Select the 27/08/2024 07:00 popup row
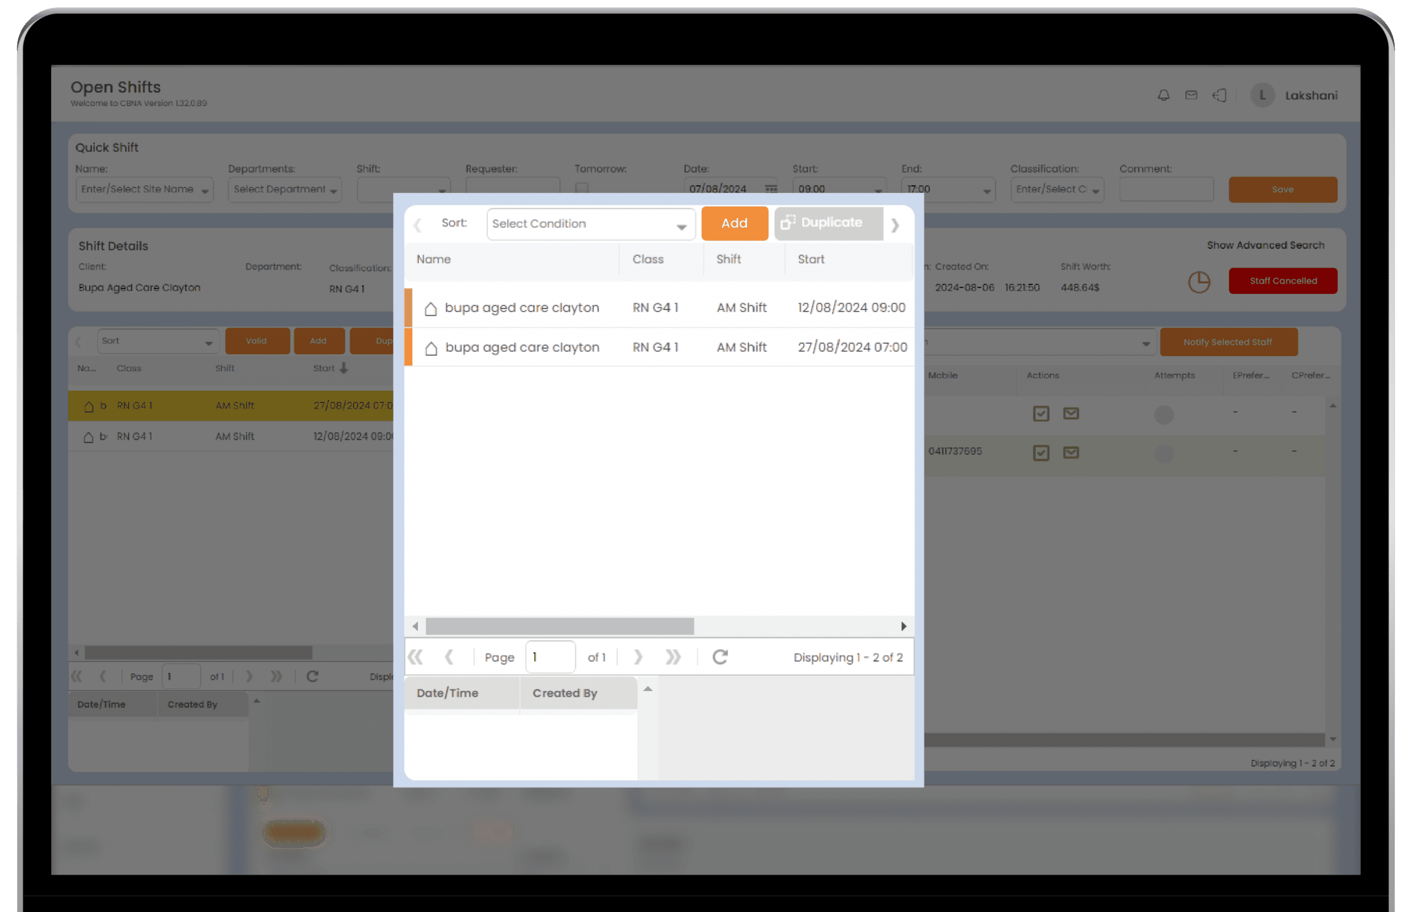This screenshot has height=912, width=1412. point(659,348)
